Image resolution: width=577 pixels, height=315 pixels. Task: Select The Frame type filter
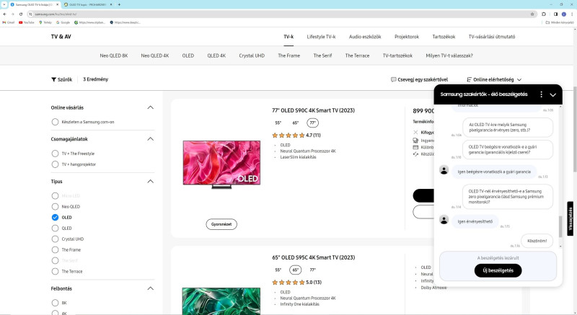55,249
